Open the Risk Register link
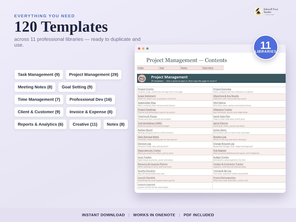 click(220, 150)
